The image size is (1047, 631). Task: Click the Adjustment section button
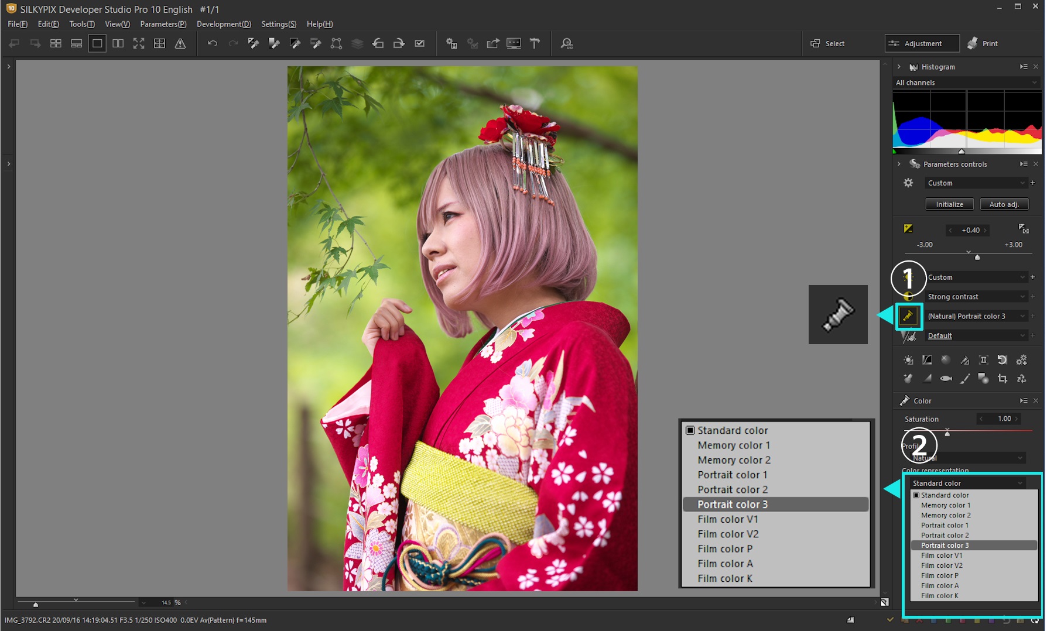click(922, 43)
